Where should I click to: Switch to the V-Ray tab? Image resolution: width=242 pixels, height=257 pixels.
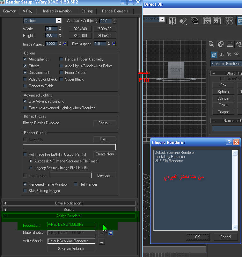(x=27, y=11)
